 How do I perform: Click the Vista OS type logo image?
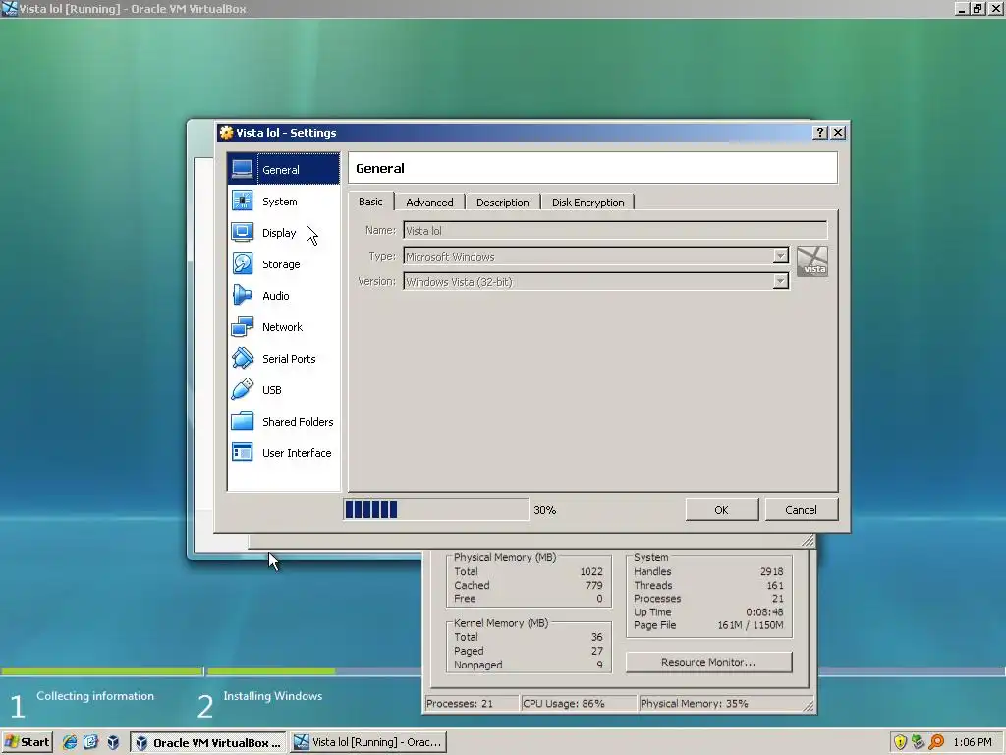[812, 261]
